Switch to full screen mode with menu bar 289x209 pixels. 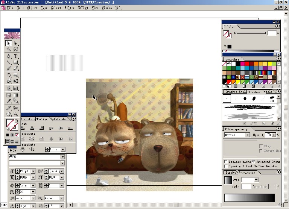(x=12, y=141)
